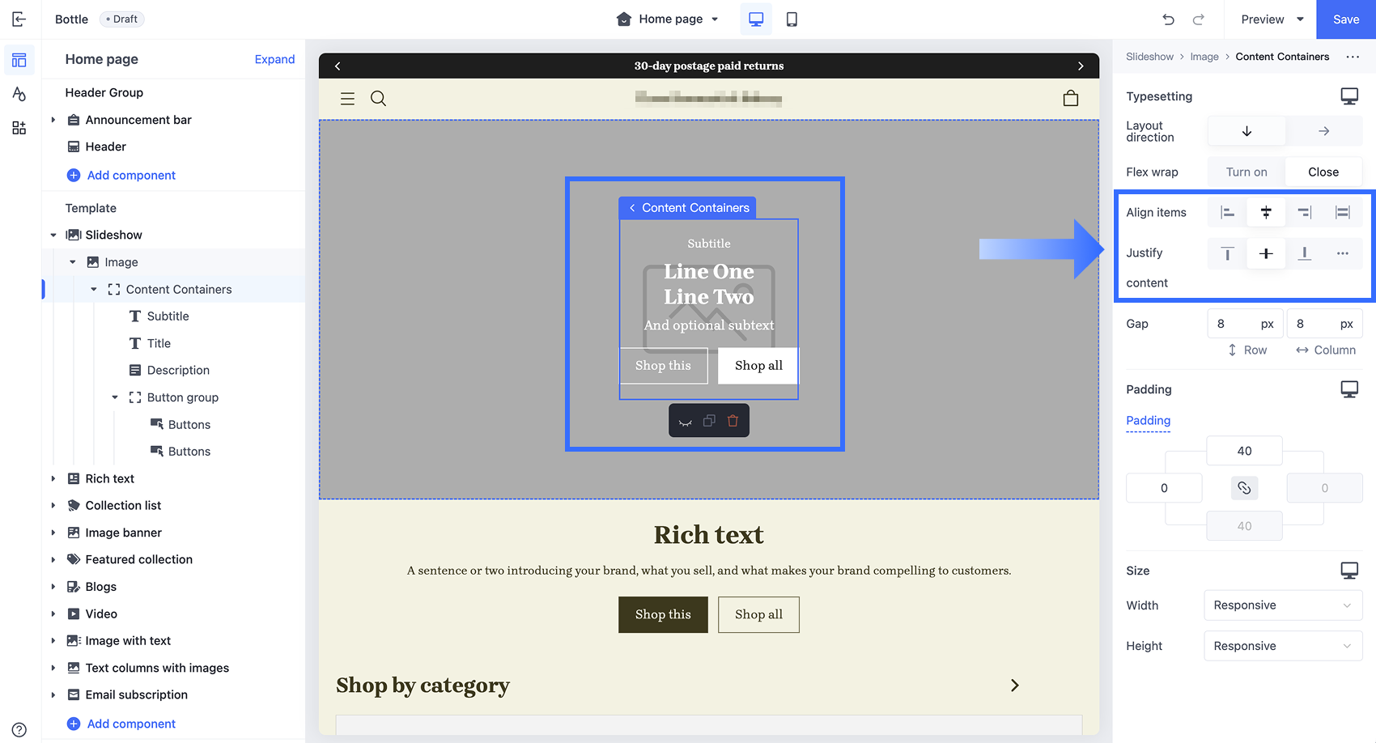Click the Size device monitor icon
The width and height of the screenshot is (1376, 743).
pyautogui.click(x=1349, y=571)
